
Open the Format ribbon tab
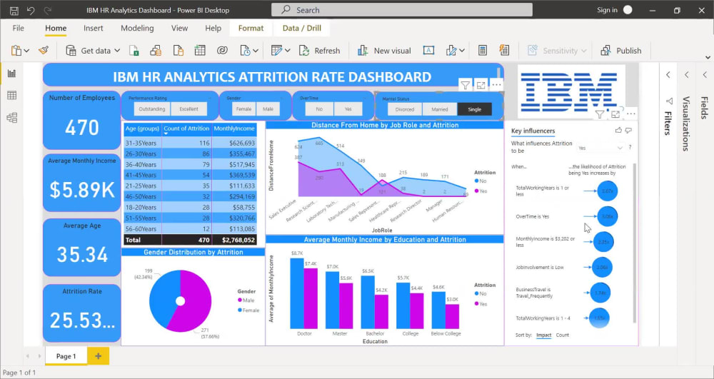pyautogui.click(x=251, y=29)
